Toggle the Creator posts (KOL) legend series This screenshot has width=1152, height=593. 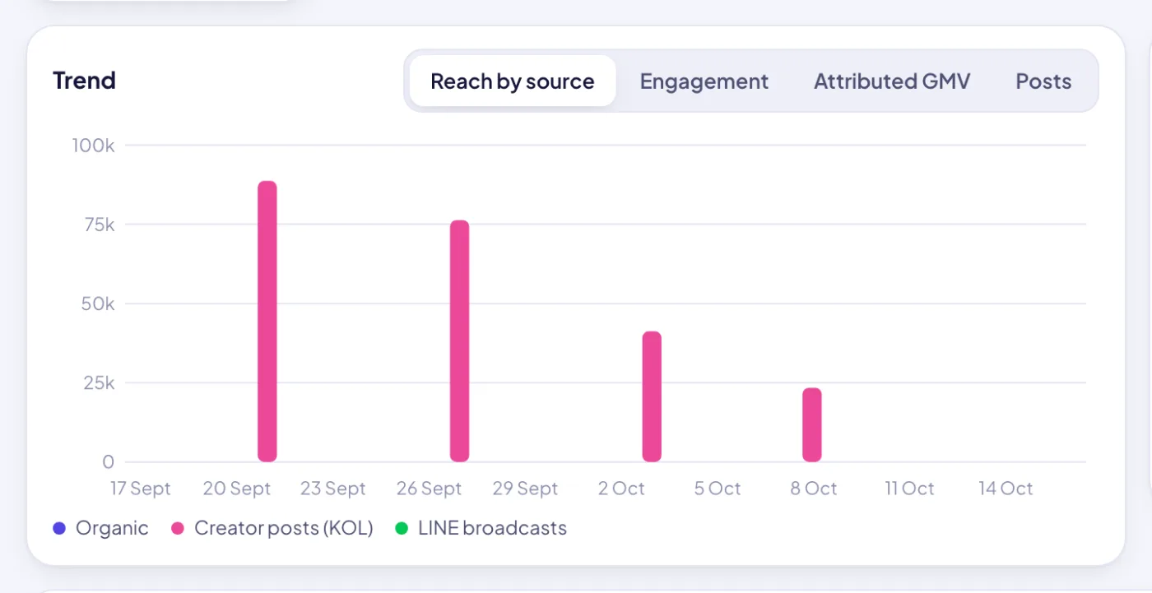tap(272, 528)
